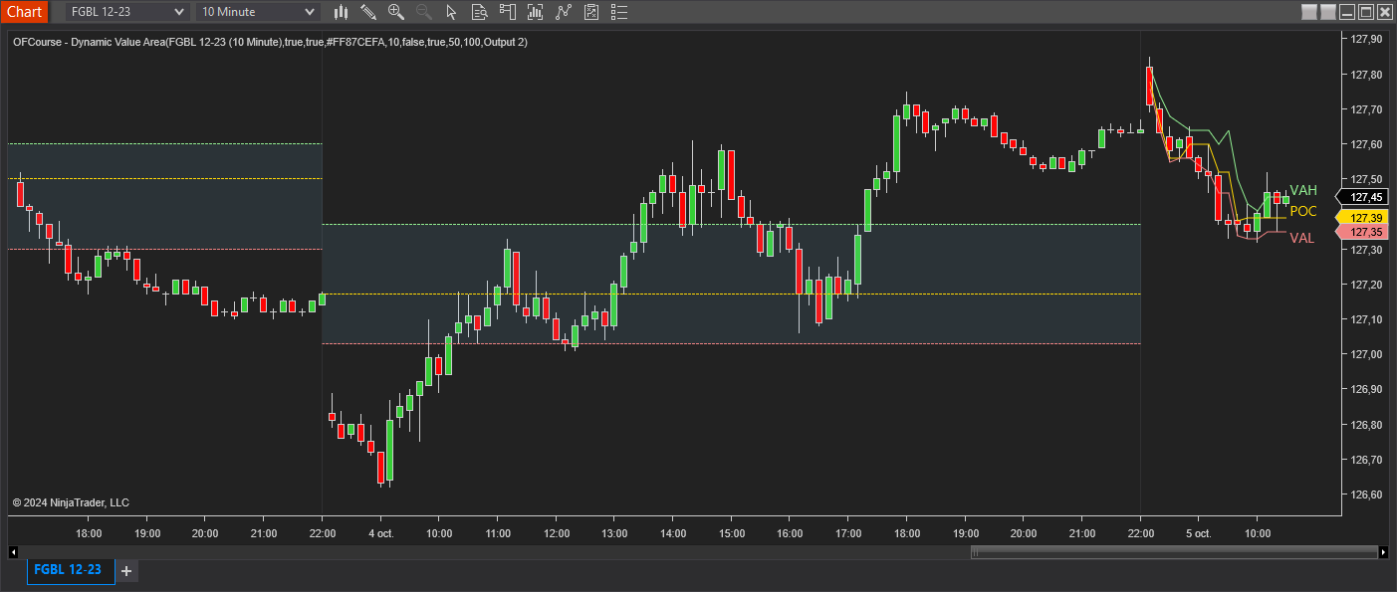Viewport: 1397px width, 592px height.
Task: Click the 127,00 price axis label
Action: click(x=1366, y=354)
